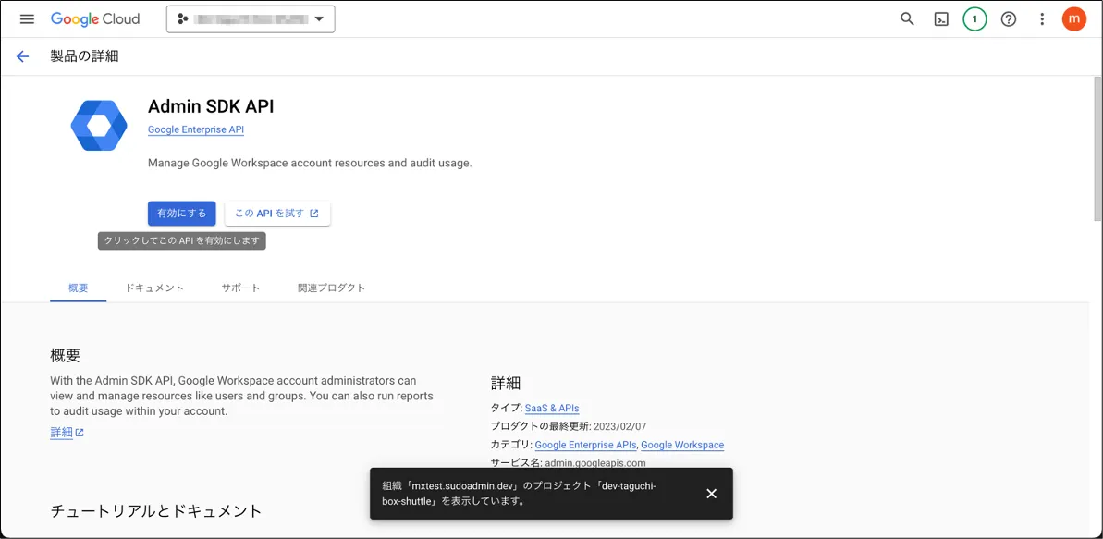This screenshot has width=1103, height=539.
Task: Open the search magnifier icon
Action: (907, 18)
